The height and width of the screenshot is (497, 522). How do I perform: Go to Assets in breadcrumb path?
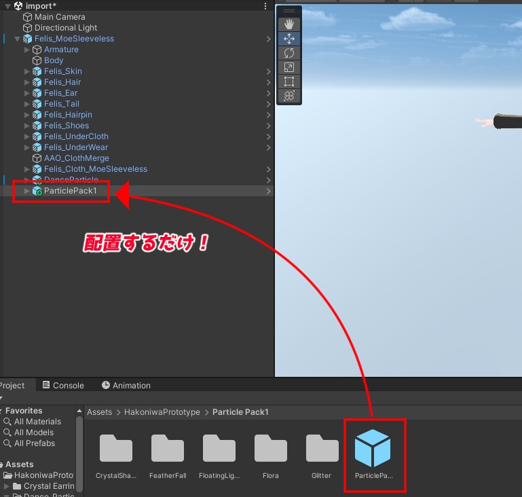100,412
